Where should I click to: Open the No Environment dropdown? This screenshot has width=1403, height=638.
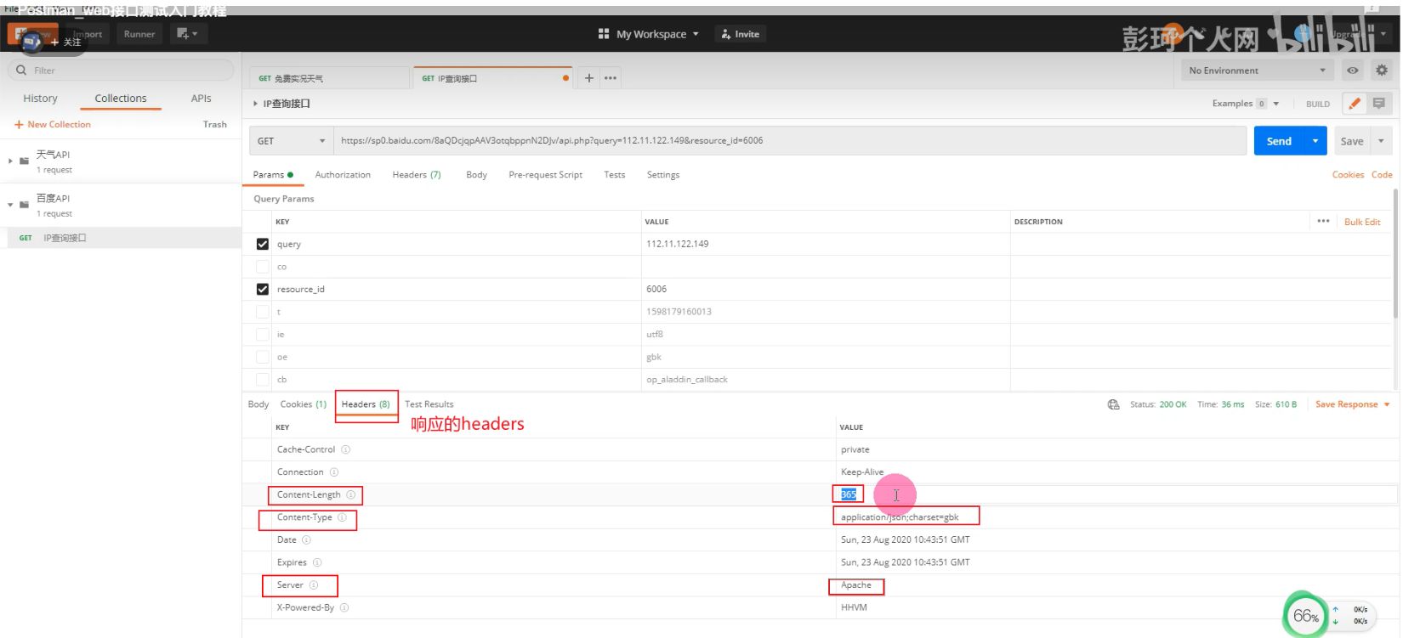pos(1257,71)
